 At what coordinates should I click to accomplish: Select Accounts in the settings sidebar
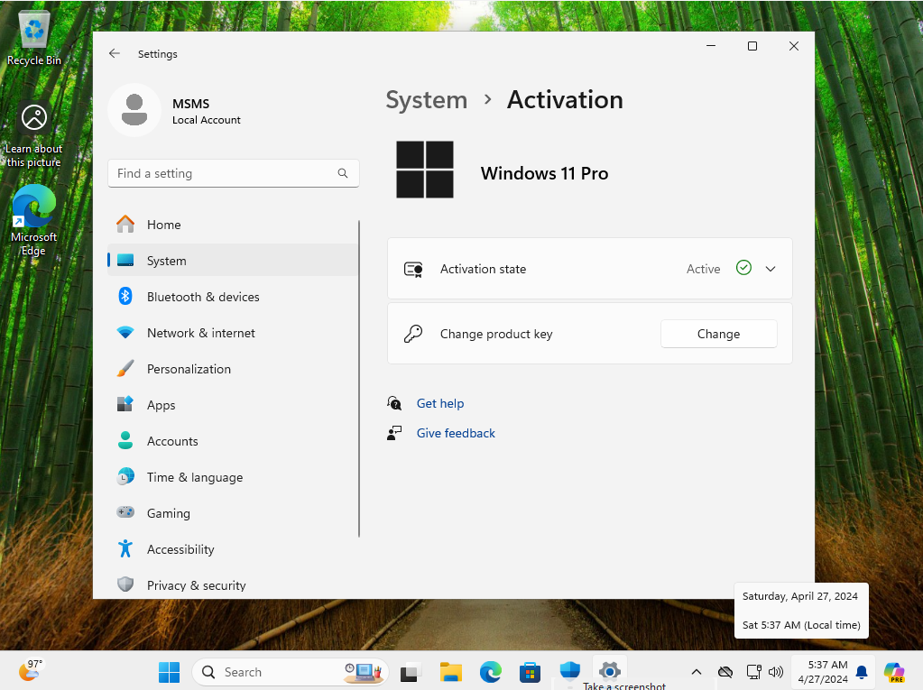172,441
